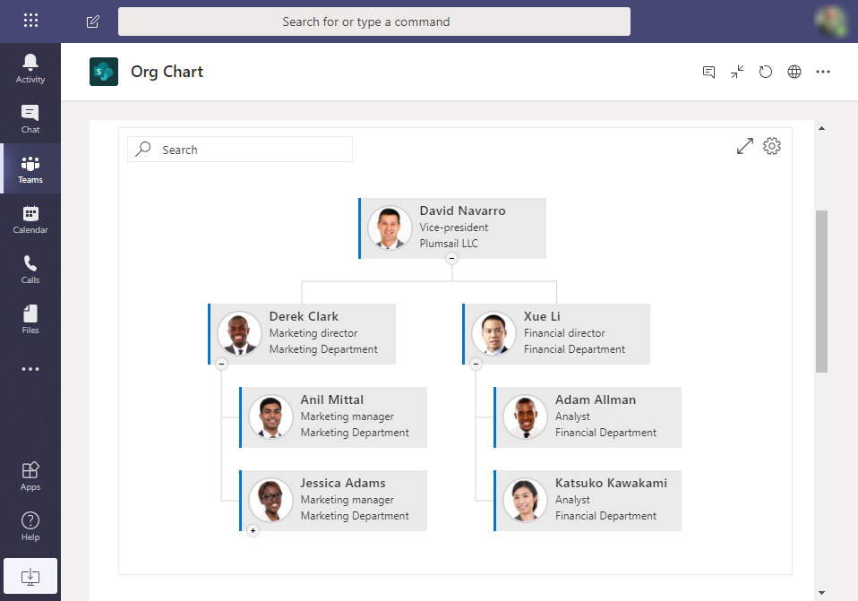
Task: Collapse David Navarro's subordinates
Action: coord(452,258)
